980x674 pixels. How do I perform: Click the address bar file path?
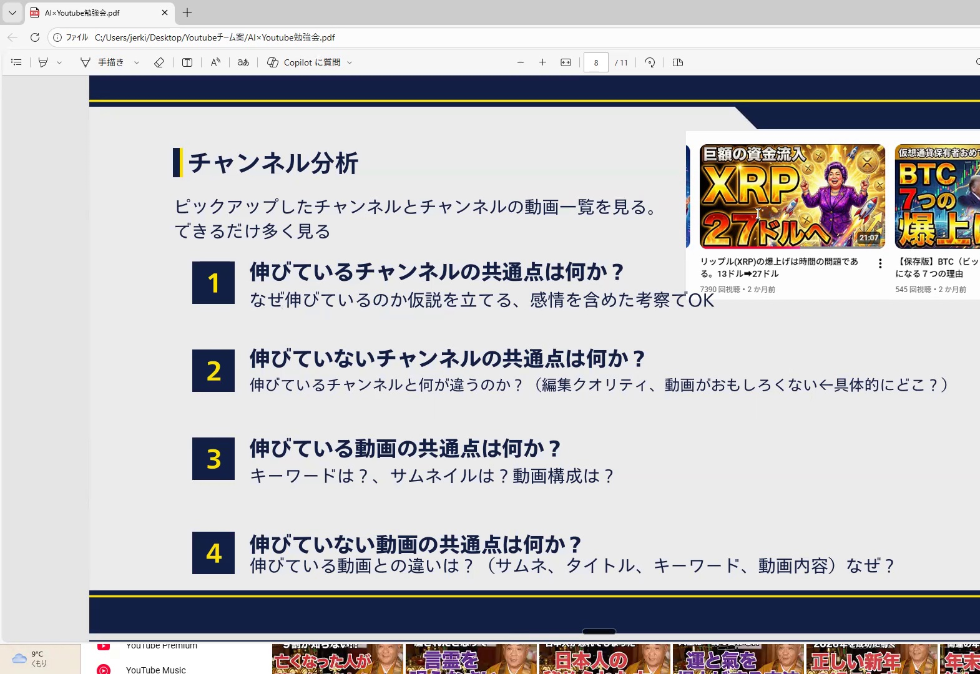[215, 37]
